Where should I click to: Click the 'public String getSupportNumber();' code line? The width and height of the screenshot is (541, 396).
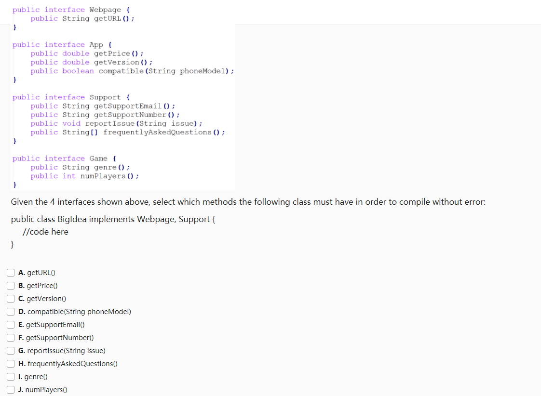point(105,115)
